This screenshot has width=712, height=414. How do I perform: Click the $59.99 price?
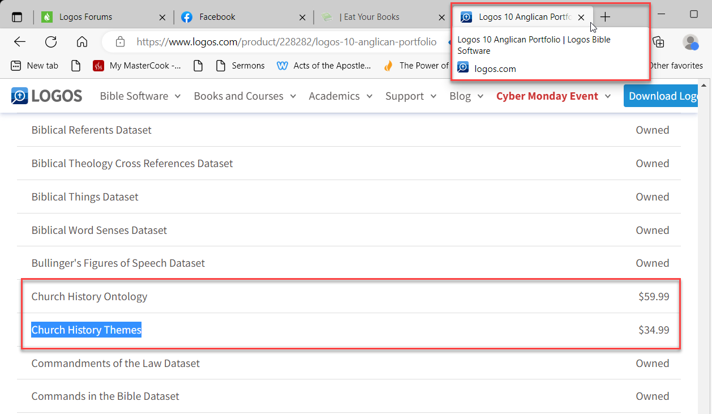click(654, 296)
